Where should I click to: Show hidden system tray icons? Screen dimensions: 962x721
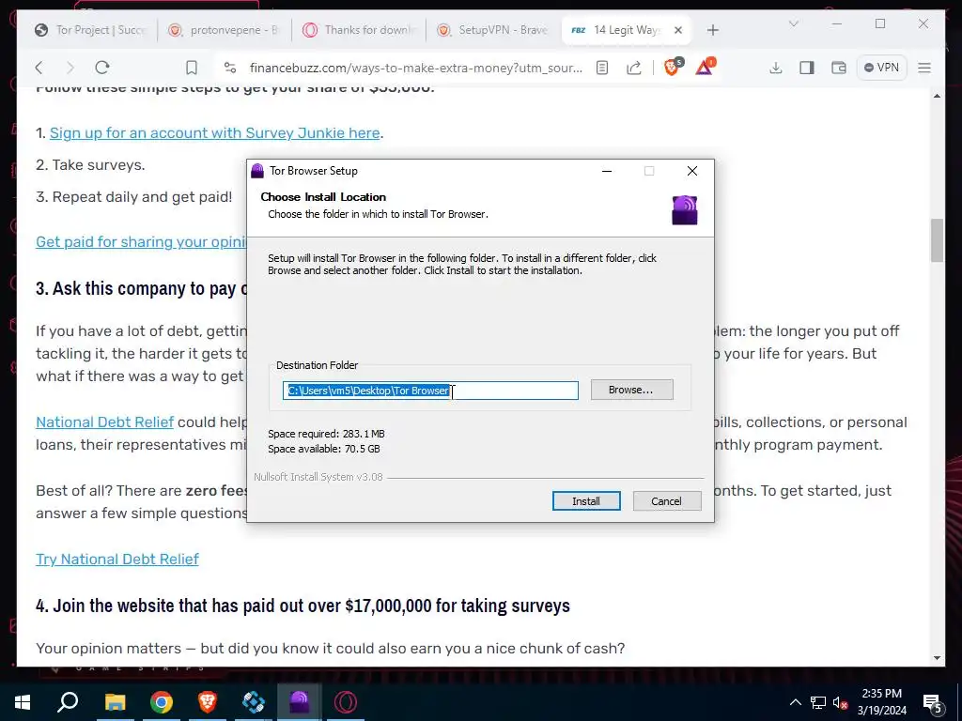tap(795, 702)
